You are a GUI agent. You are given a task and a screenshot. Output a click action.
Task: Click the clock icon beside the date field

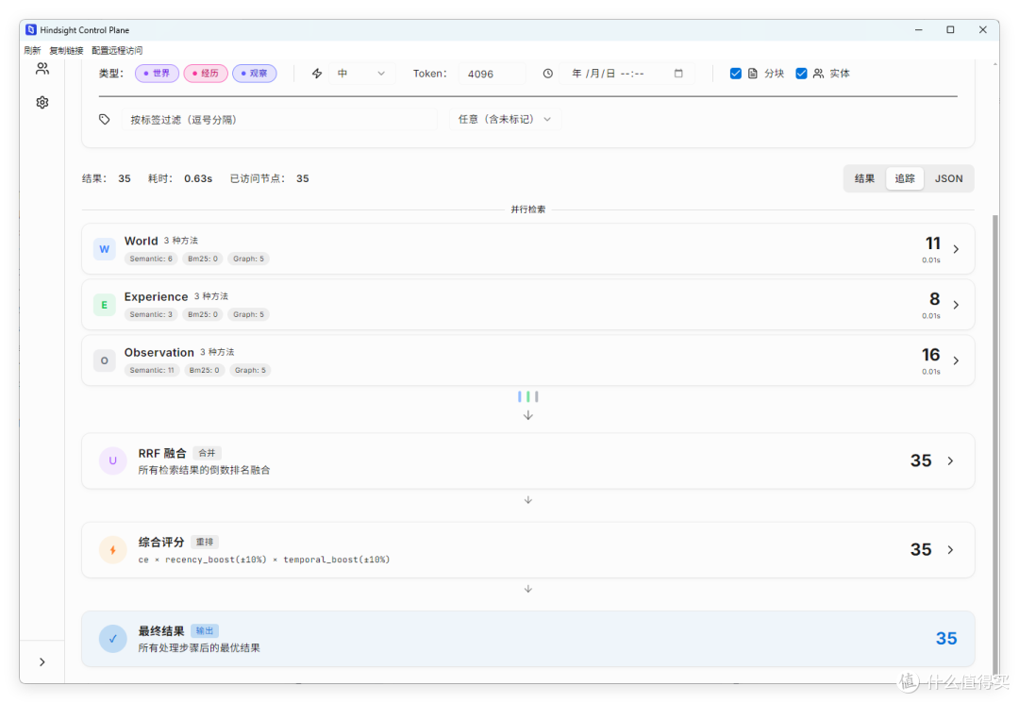(548, 74)
